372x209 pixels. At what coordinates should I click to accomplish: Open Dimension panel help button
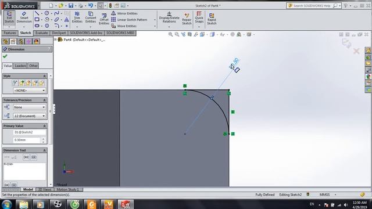[49, 49]
